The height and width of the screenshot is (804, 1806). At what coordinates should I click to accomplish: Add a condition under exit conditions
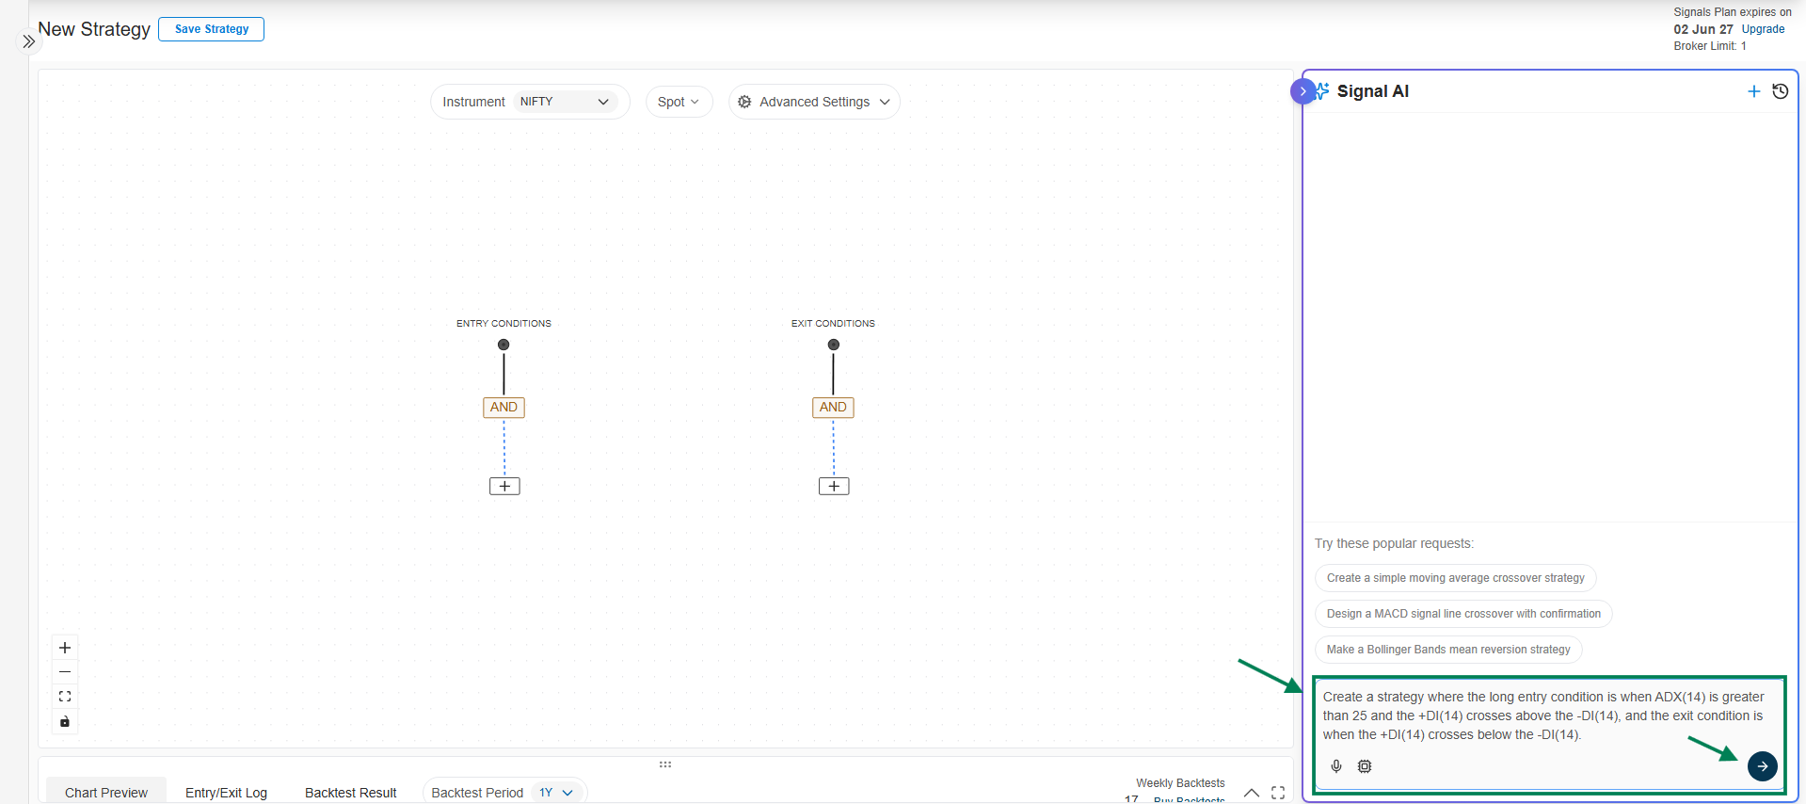[x=834, y=486]
